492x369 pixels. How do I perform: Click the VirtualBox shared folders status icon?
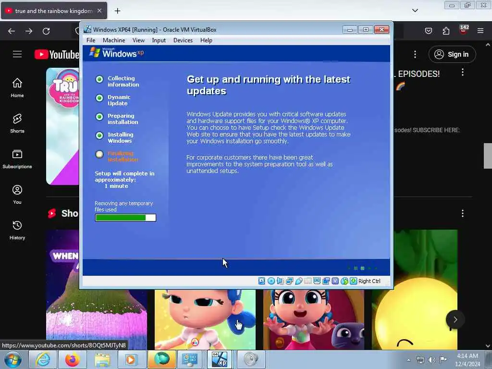coord(308,281)
